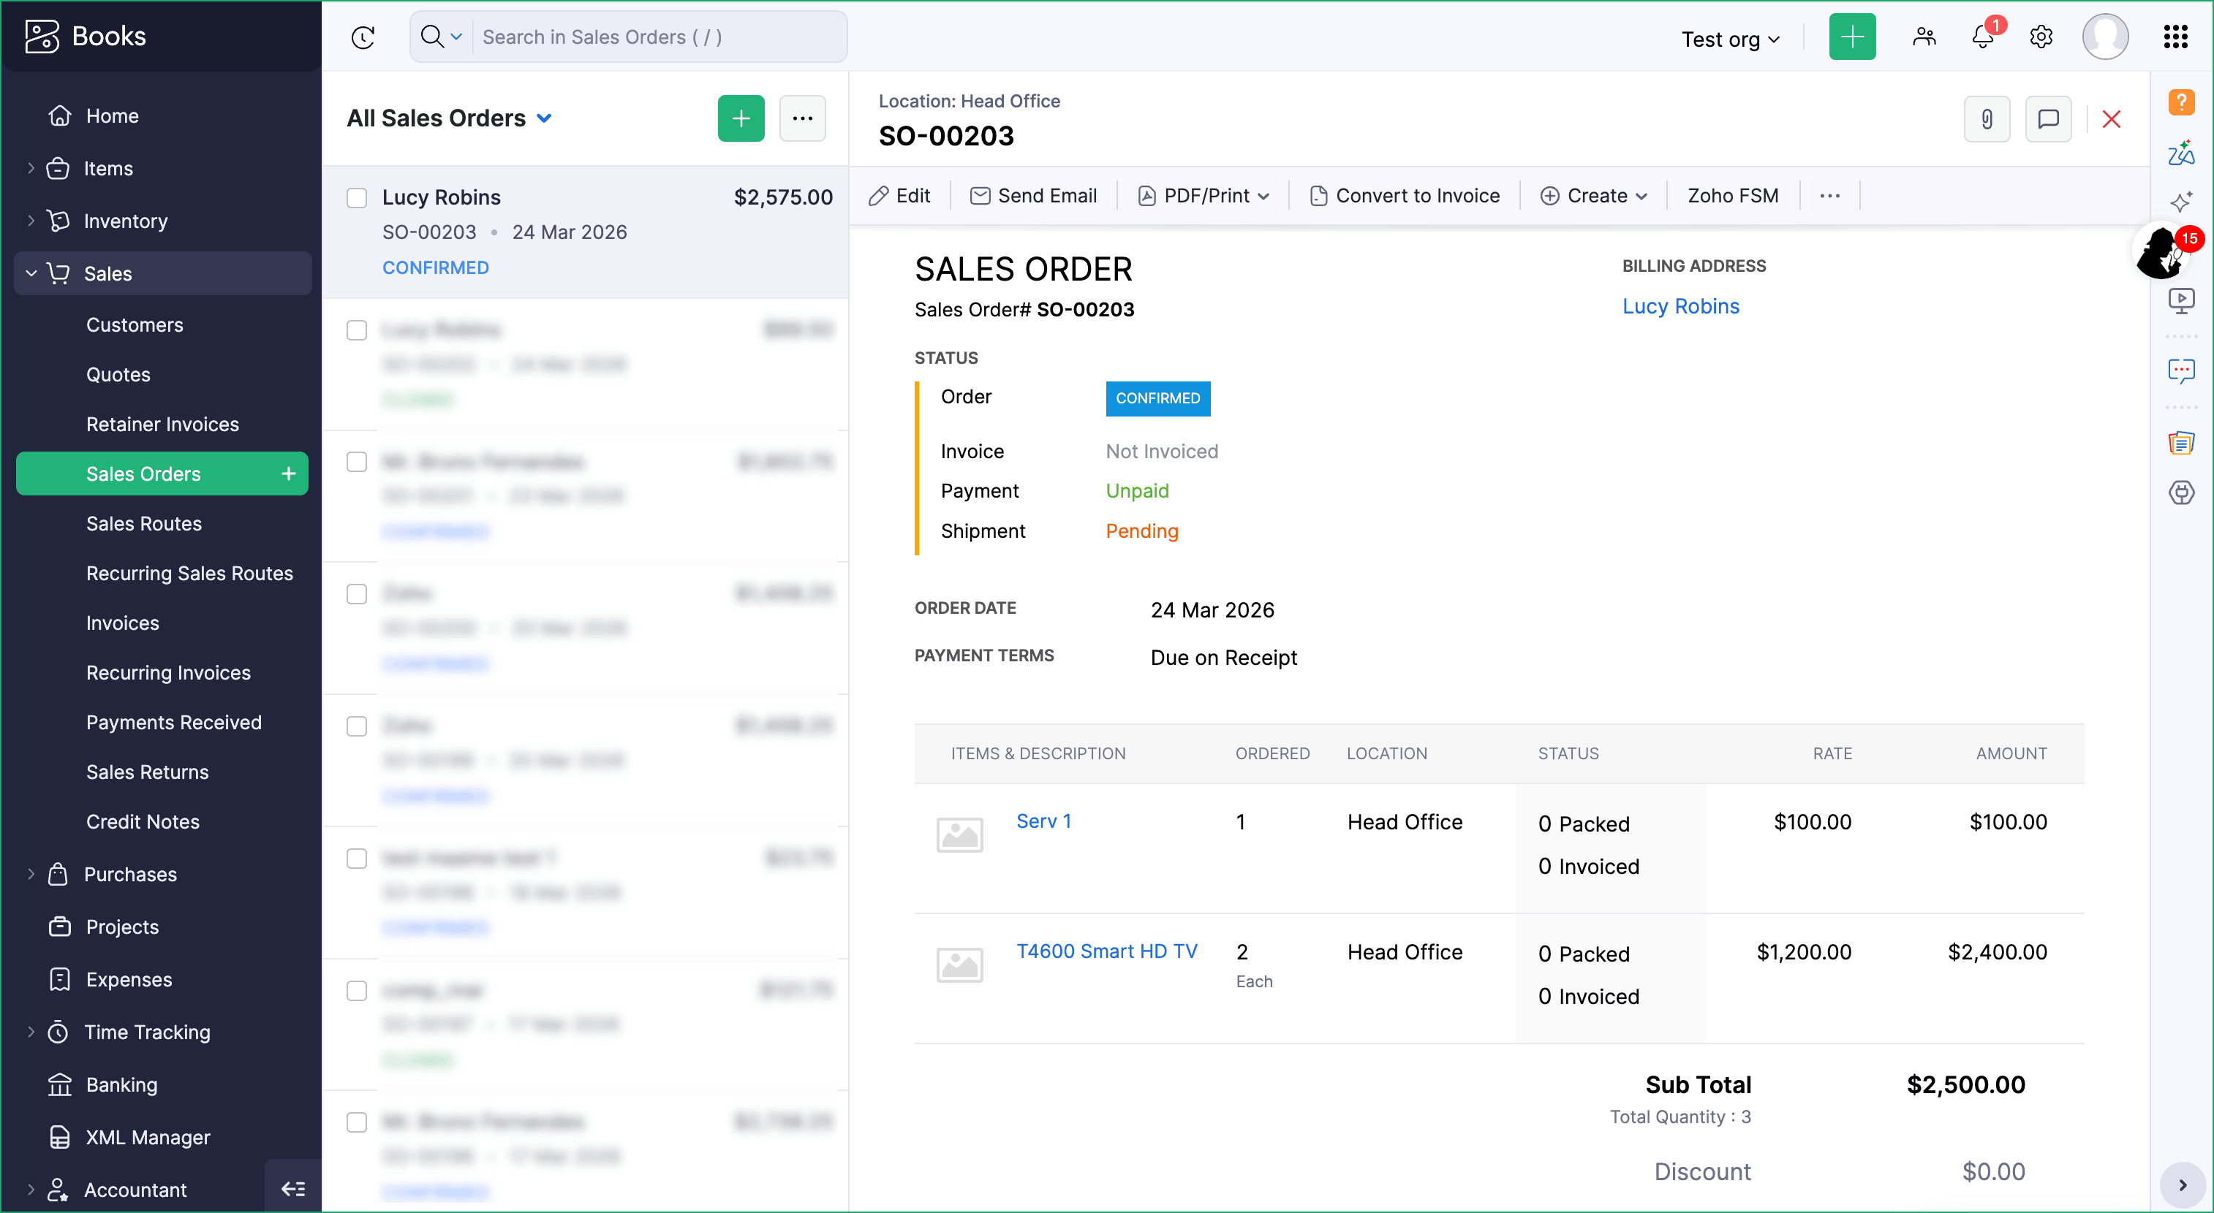Go to Invoices in the sidebar
Image resolution: width=2214 pixels, height=1213 pixels.
coord(122,623)
